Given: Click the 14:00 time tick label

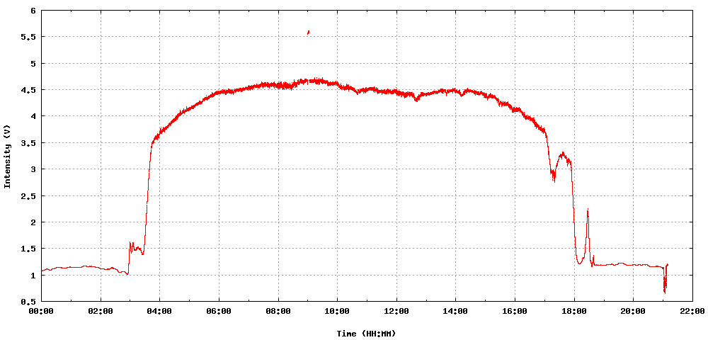Looking at the screenshot, I should click(x=455, y=311).
